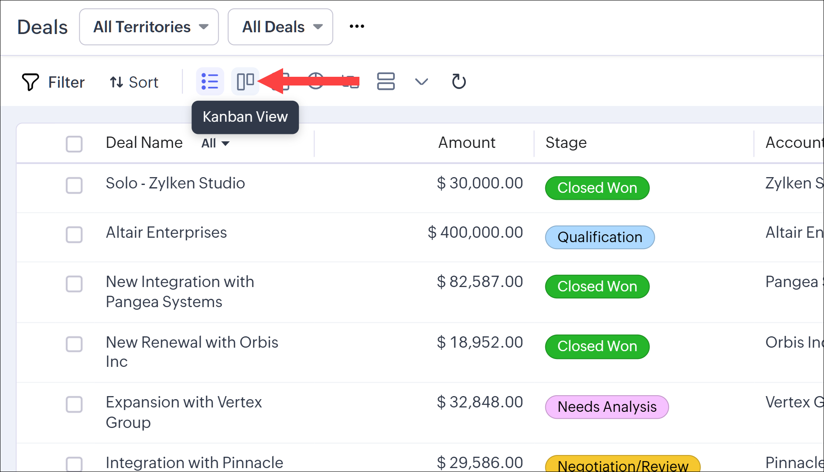This screenshot has height=472, width=824.
Task: Expand the Deal Name 'All' filter
Action: (215, 144)
